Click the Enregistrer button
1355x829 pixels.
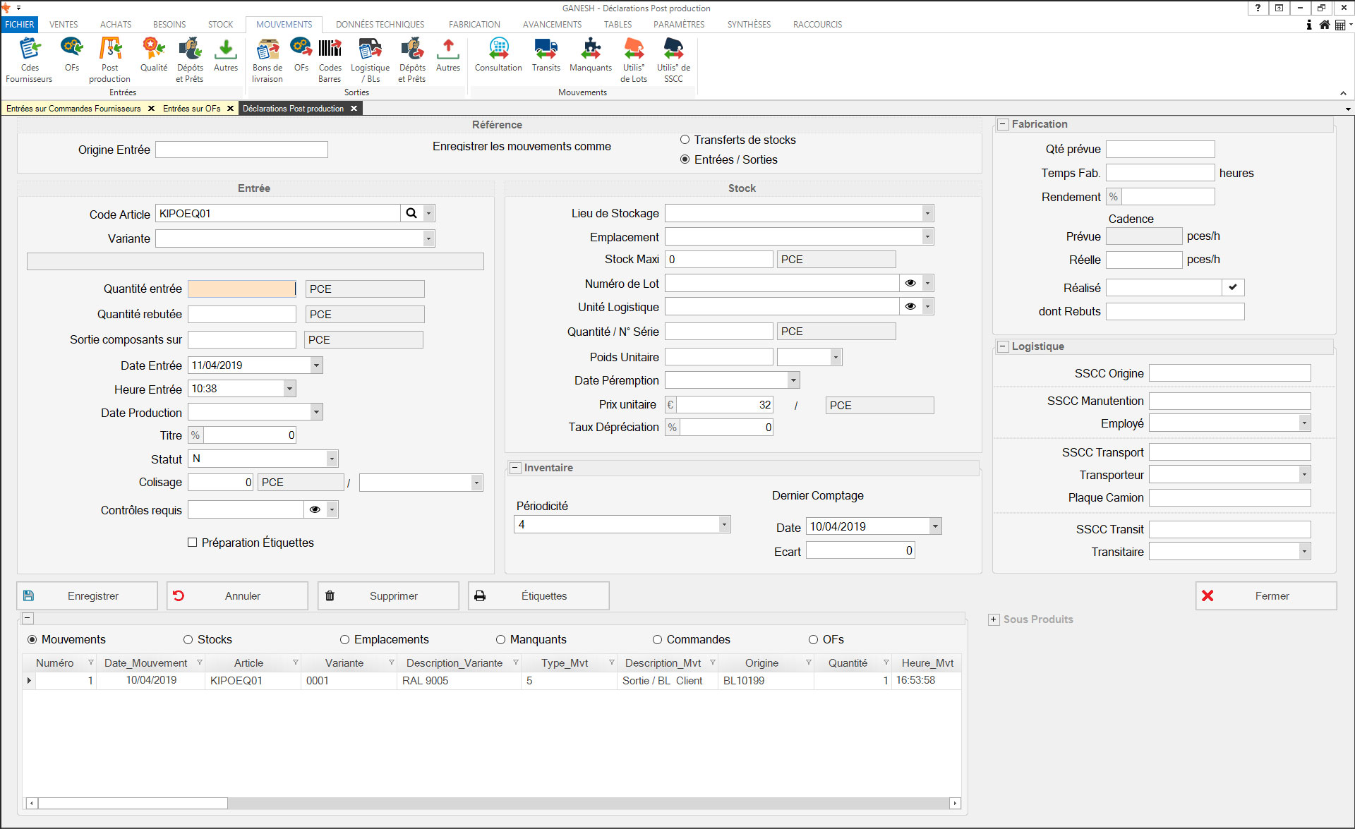[87, 595]
